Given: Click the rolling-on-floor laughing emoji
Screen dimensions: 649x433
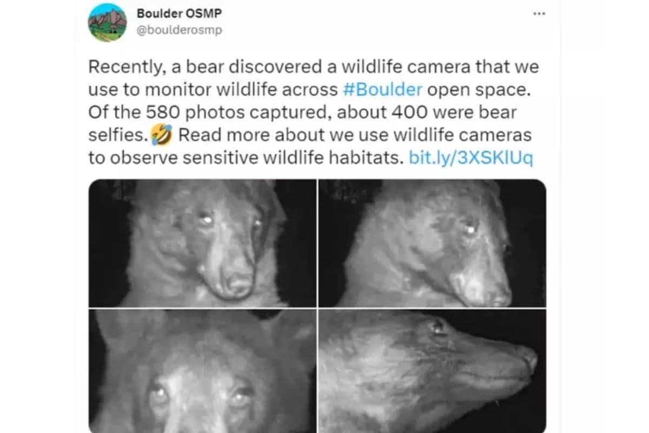Looking at the screenshot, I should pyautogui.click(x=161, y=135).
